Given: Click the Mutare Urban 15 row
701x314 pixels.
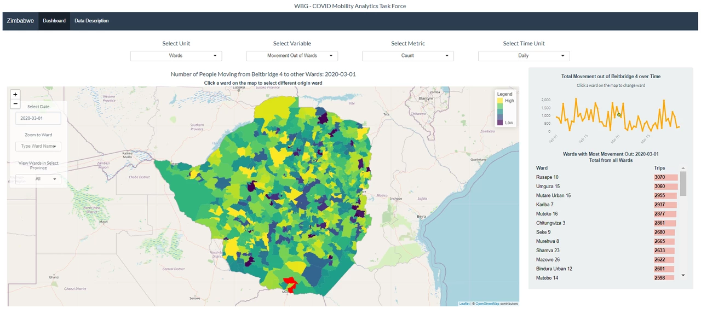Looking at the screenshot, I should 607,195.
